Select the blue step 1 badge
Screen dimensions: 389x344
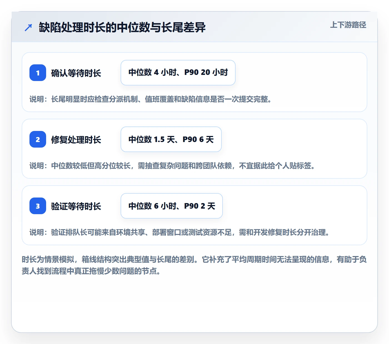tap(38, 73)
